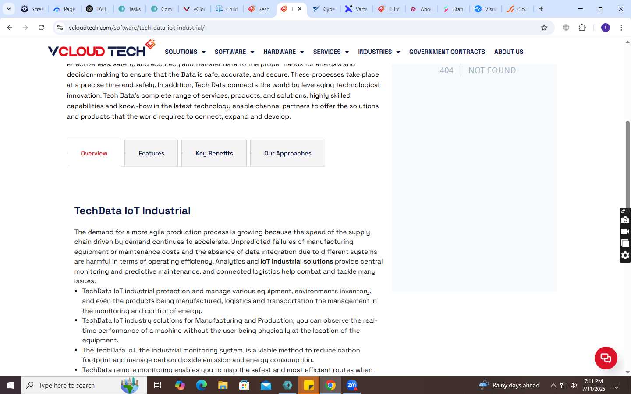Open the tab search dropdown arrow

[x=8, y=9]
